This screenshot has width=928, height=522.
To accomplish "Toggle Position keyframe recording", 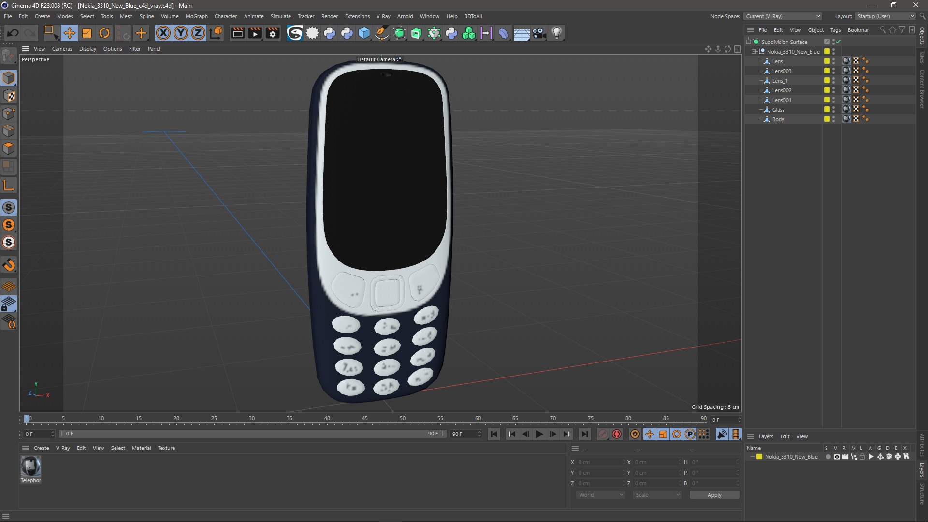I will pos(650,434).
